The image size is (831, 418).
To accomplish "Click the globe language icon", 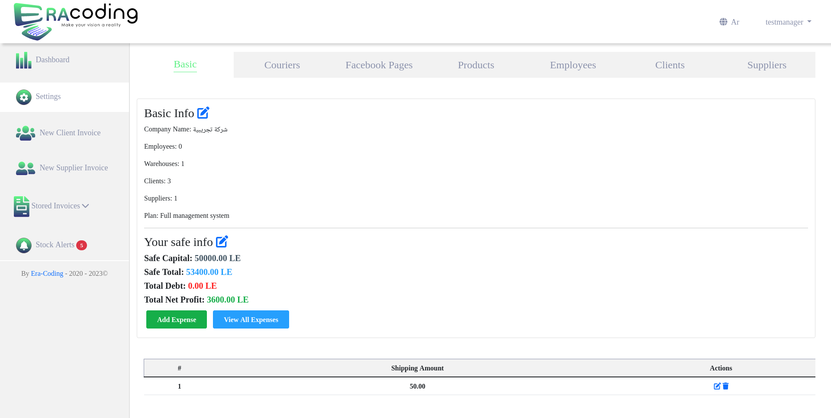I will click(x=723, y=22).
